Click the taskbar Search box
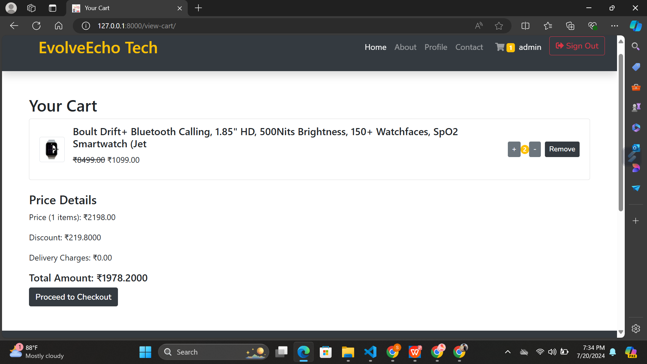The width and height of the screenshot is (647, 364). coord(214,352)
